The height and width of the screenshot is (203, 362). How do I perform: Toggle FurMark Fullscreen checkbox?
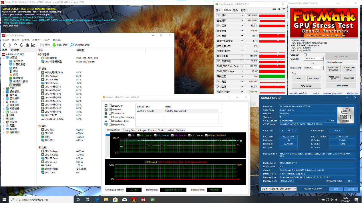305,55
